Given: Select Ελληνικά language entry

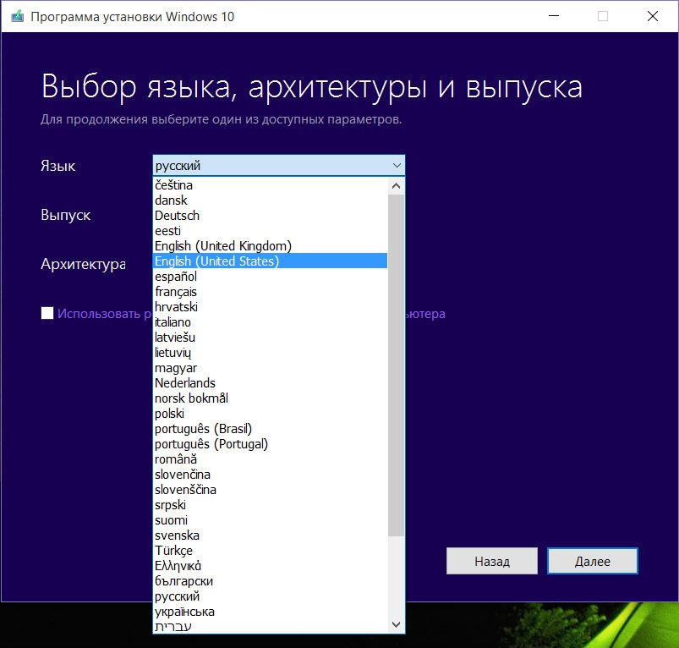Looking at the screenshot, I should coord(271,566).
